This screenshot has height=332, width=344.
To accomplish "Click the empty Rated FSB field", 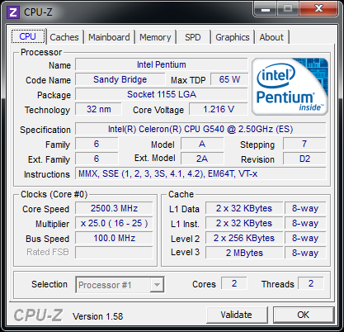I will (114, 253).
